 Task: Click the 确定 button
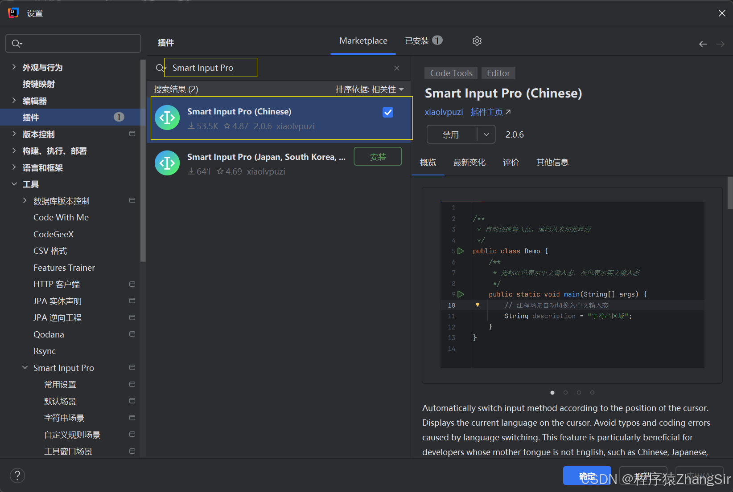point(587,476)
